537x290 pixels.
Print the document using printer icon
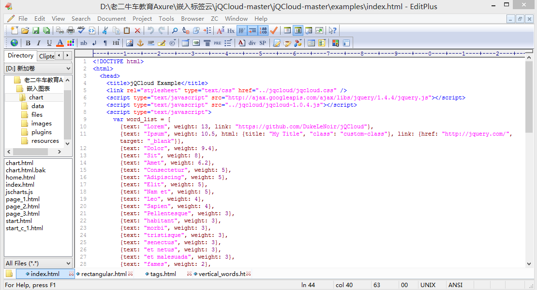[x=71, y=30]
